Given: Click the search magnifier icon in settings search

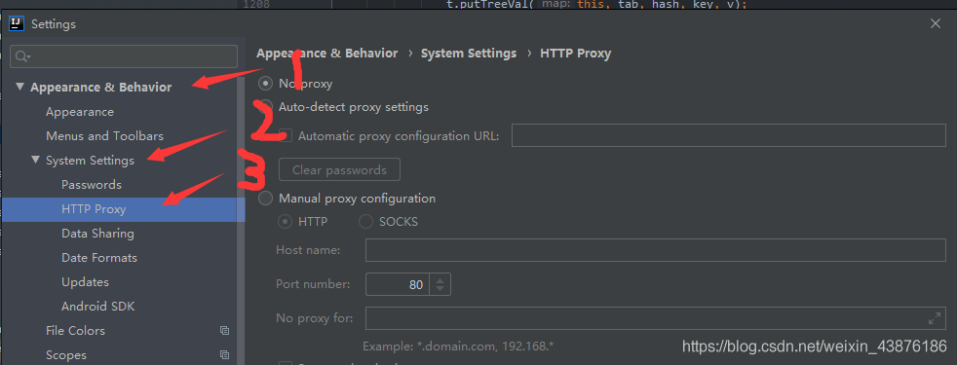Looking at the screenshot, I should click(22, 56).
